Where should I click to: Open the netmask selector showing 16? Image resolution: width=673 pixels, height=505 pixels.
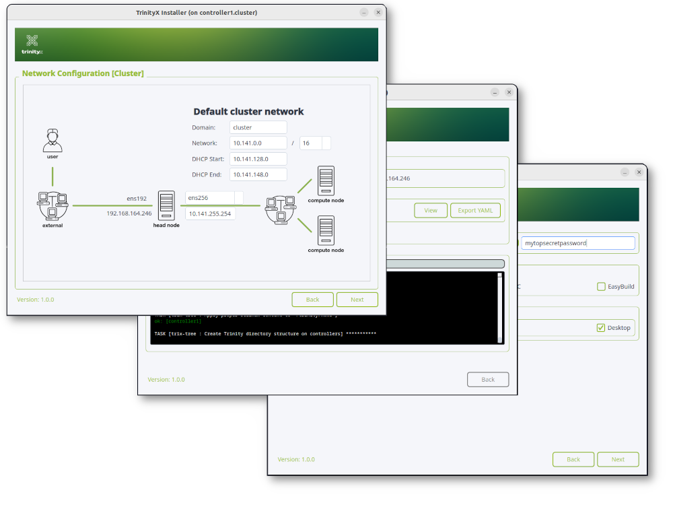point(326,143)
